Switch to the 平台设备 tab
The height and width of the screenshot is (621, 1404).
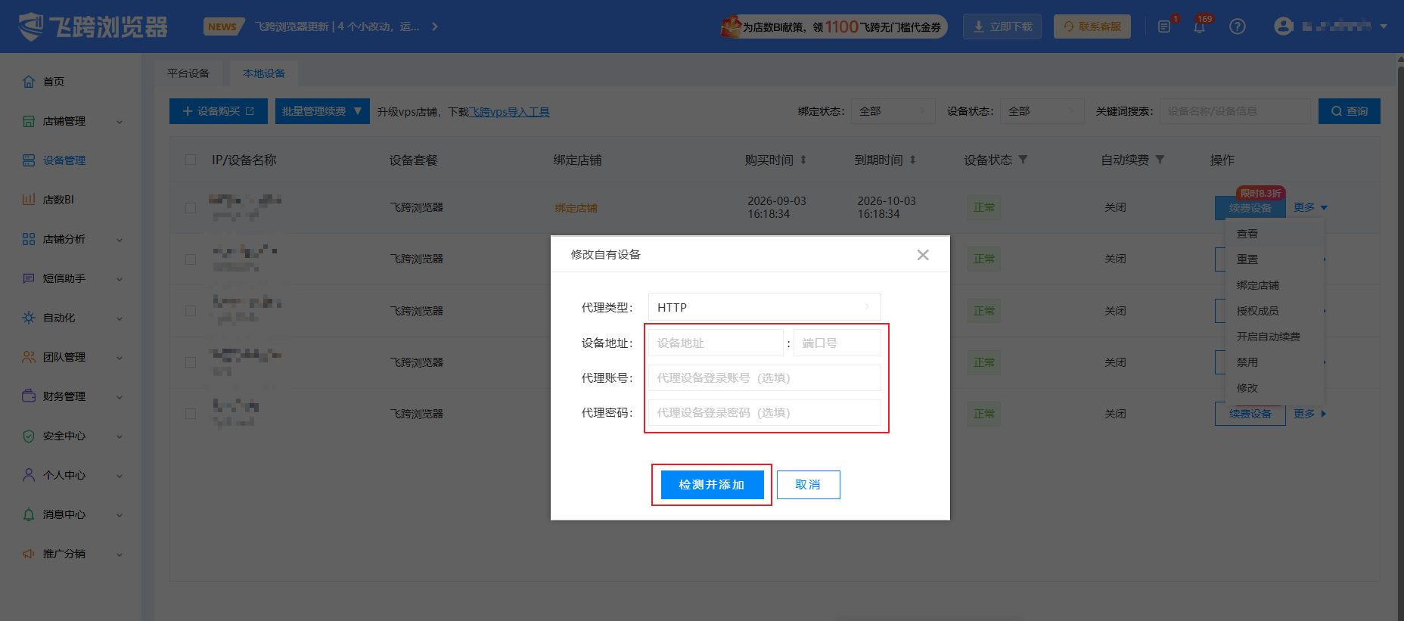coord(188,73)
